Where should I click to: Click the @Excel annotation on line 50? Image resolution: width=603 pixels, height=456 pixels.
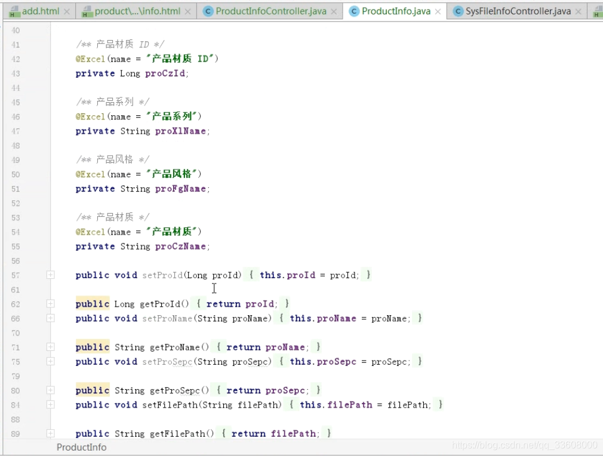click(90, 174)
